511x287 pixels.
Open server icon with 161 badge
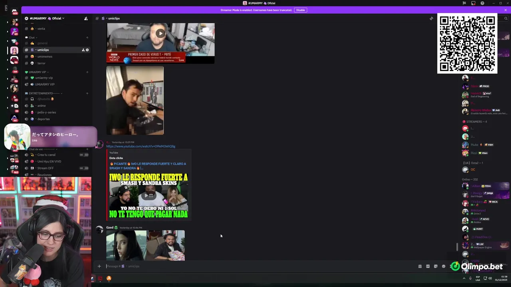tap(14, 118)
